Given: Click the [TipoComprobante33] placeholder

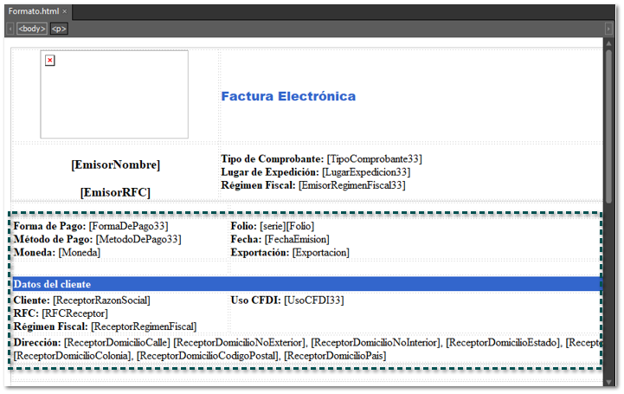Looking at the screenshot, I should click(x=374, y=159).
